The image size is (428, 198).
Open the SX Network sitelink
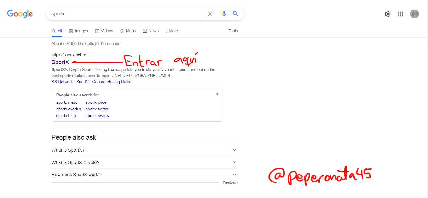click(x=62, y=82)
